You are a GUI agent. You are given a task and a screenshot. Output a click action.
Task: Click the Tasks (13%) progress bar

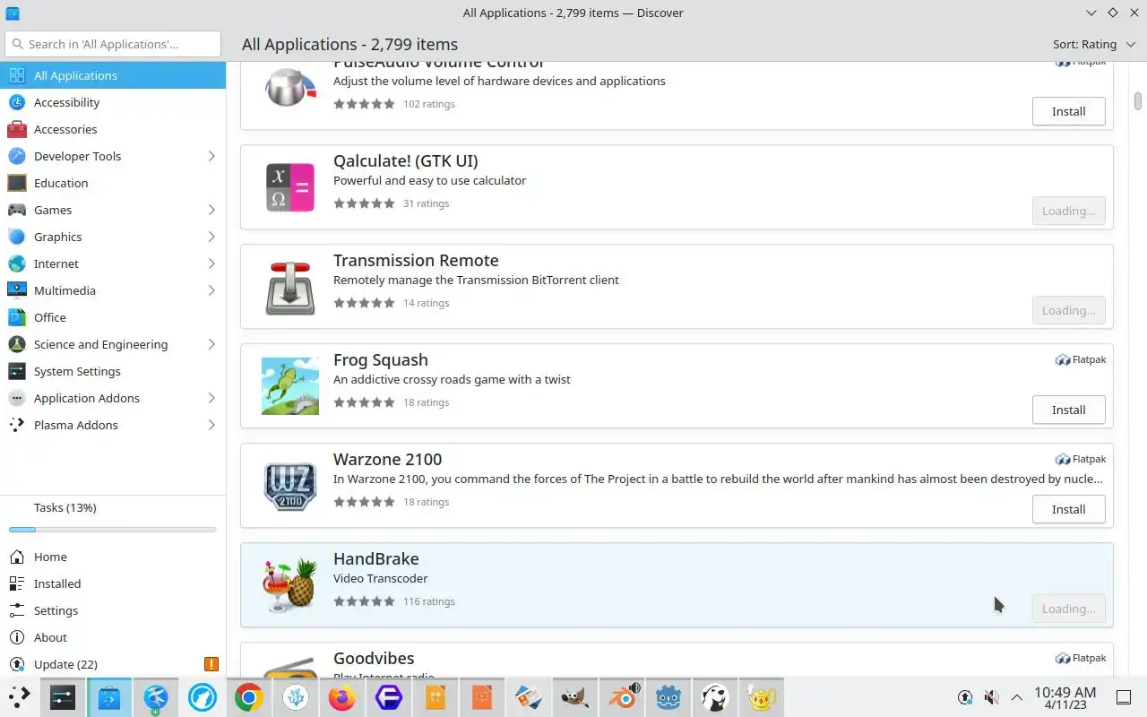(113, 530)
